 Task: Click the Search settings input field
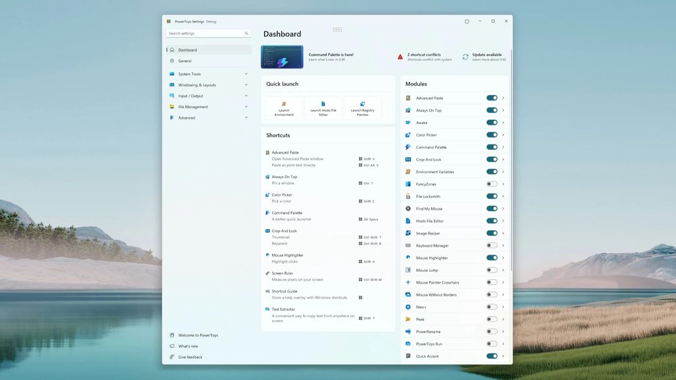click(205, 34)
